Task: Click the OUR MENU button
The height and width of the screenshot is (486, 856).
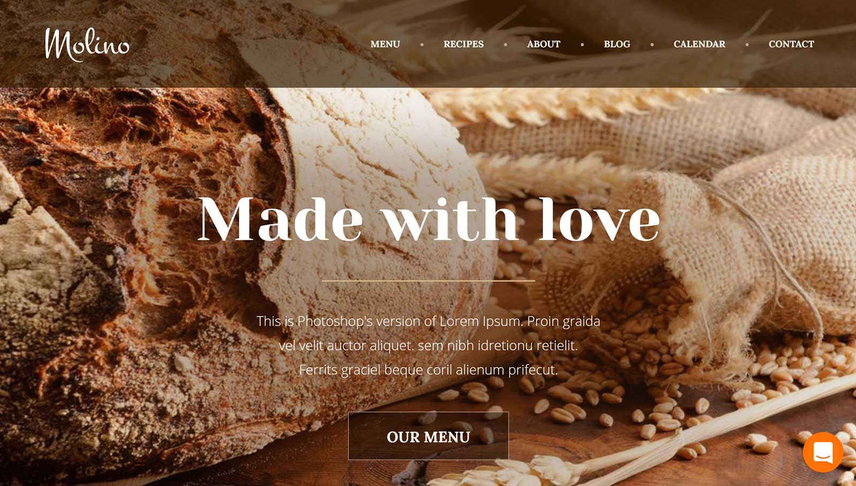Action: [429, 436]
